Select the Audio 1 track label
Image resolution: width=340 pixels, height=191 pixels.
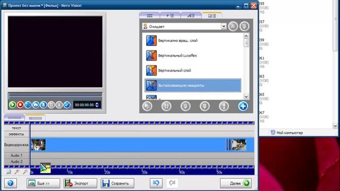click(x=16, y=155)
